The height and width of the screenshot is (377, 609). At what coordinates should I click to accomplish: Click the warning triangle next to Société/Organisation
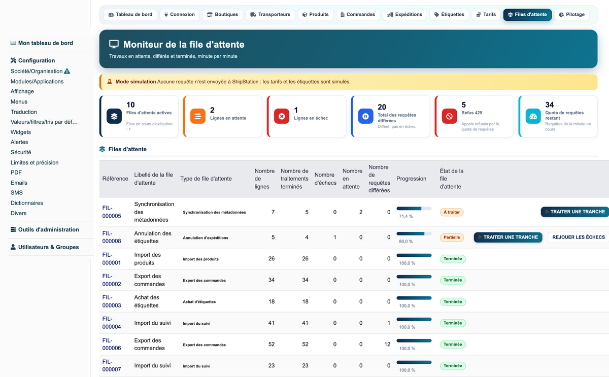coord(67,72)
